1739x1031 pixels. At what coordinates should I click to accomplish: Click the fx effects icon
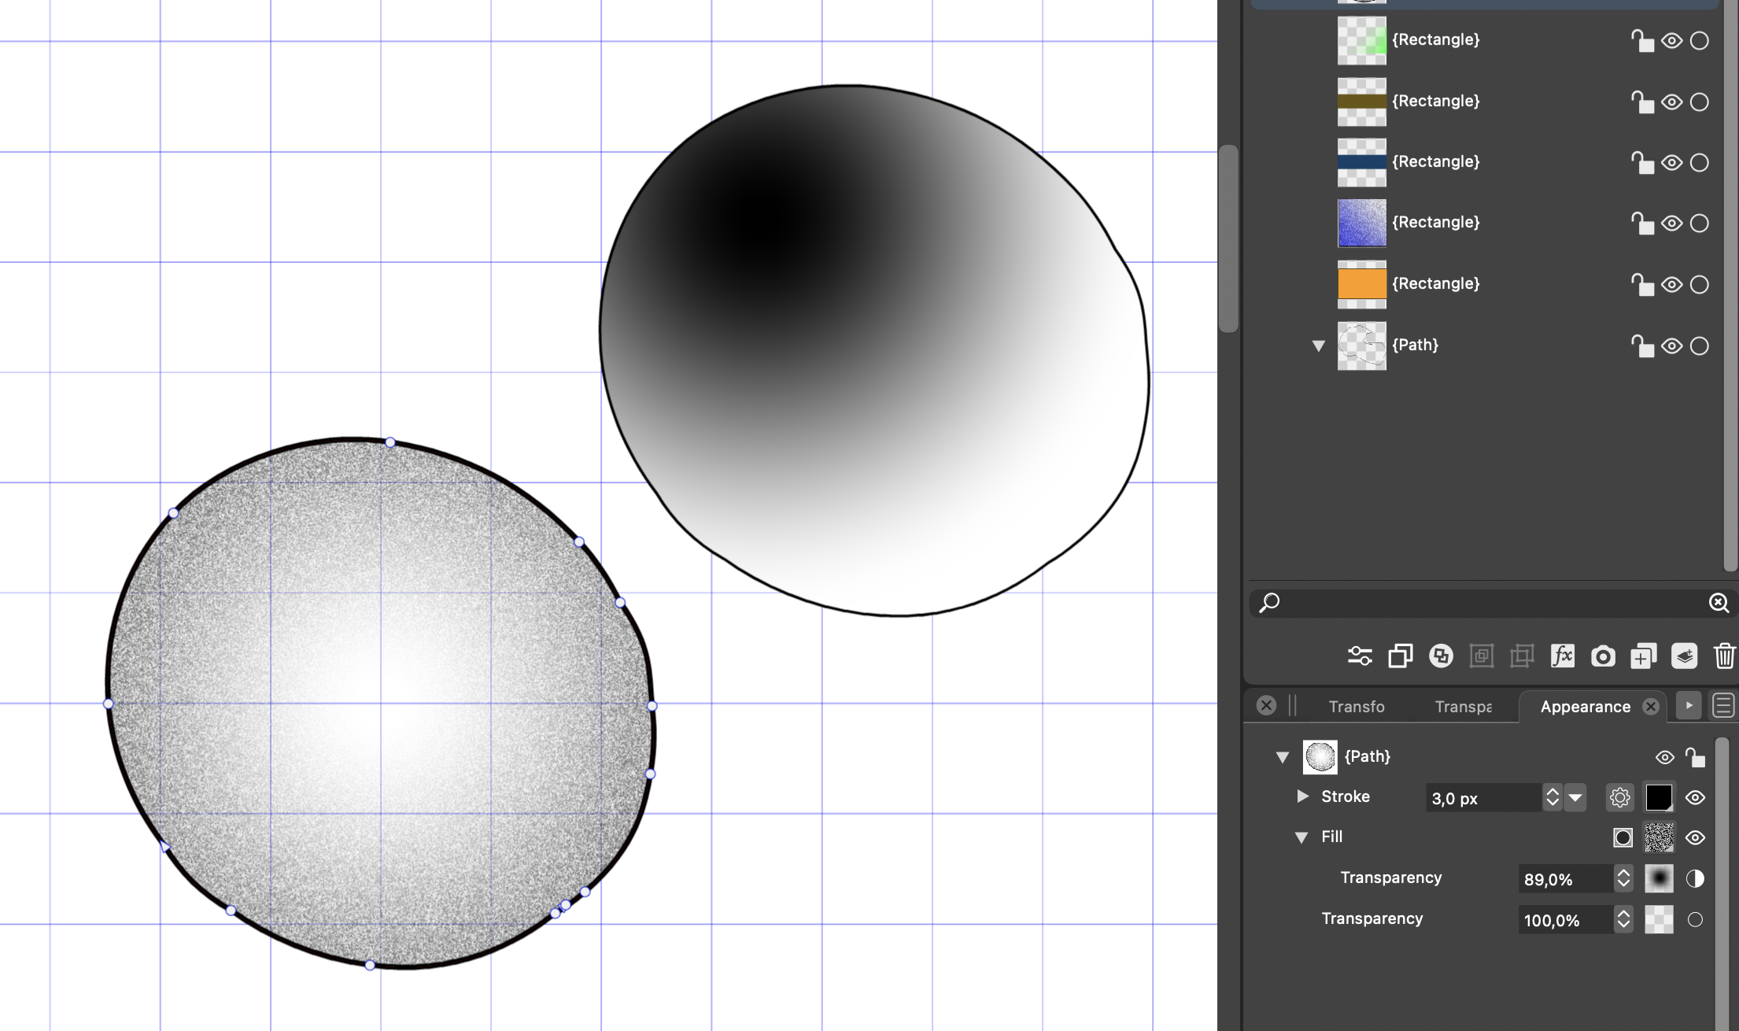click(1562, 656)
